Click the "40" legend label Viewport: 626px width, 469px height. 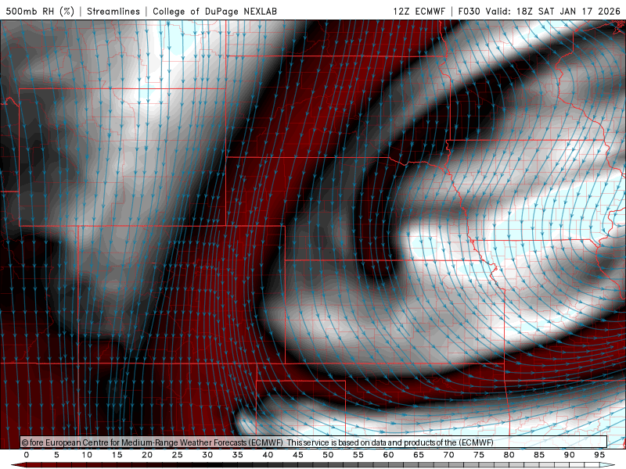point(268,455)
